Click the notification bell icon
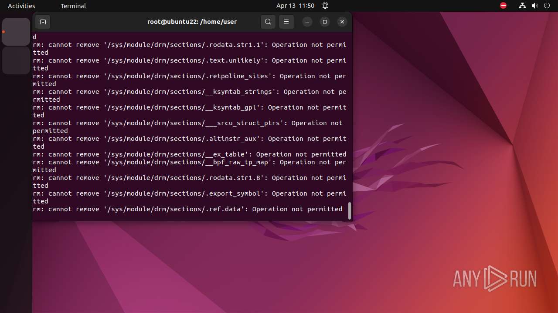 tap(325, 6)
